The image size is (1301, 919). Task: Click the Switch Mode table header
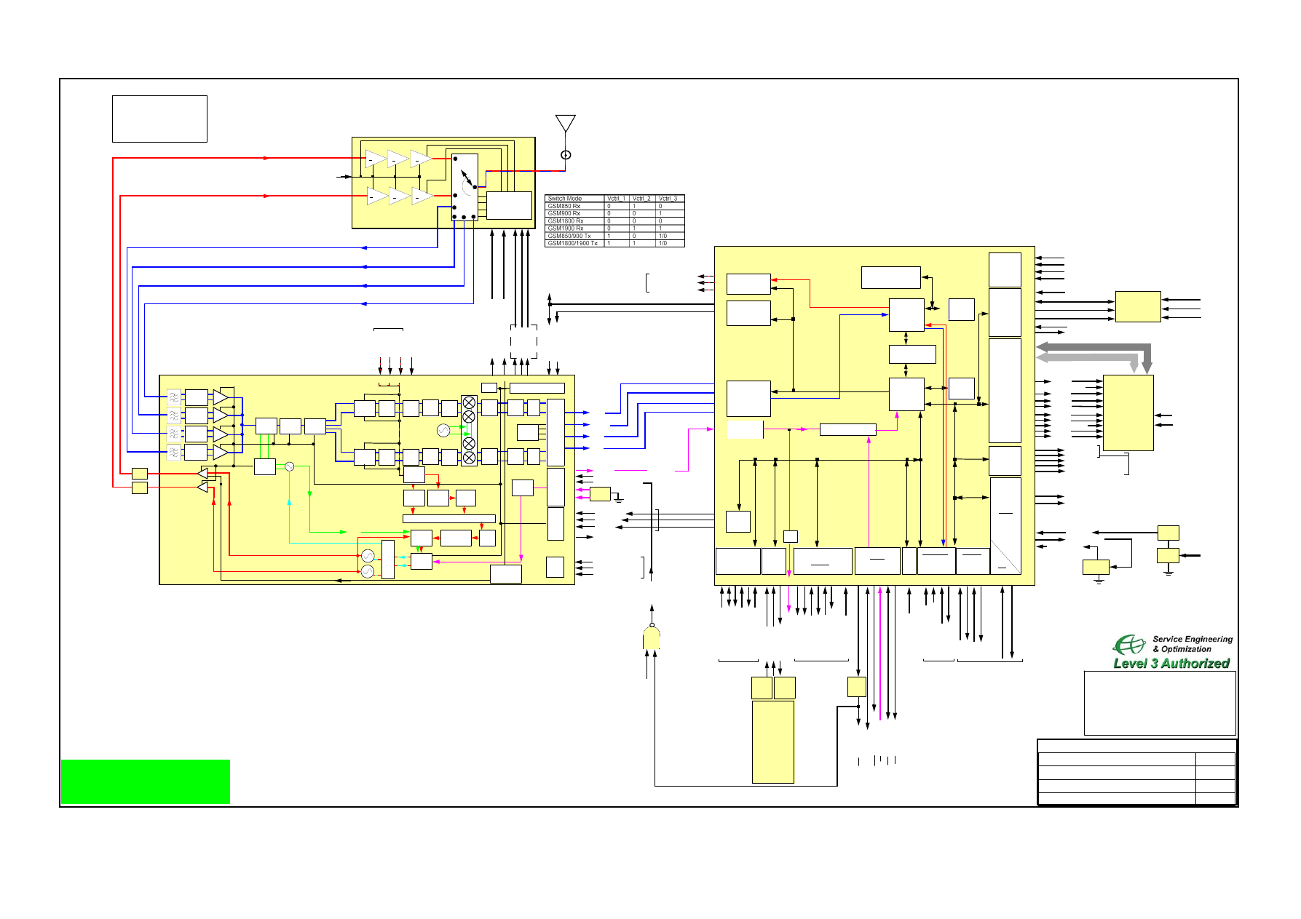(x=574, y=198)
